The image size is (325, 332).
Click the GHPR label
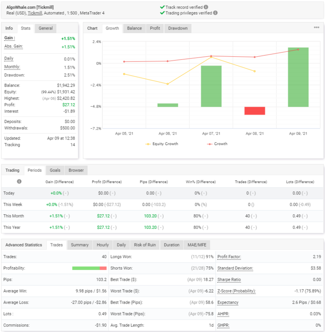[223, 325]
